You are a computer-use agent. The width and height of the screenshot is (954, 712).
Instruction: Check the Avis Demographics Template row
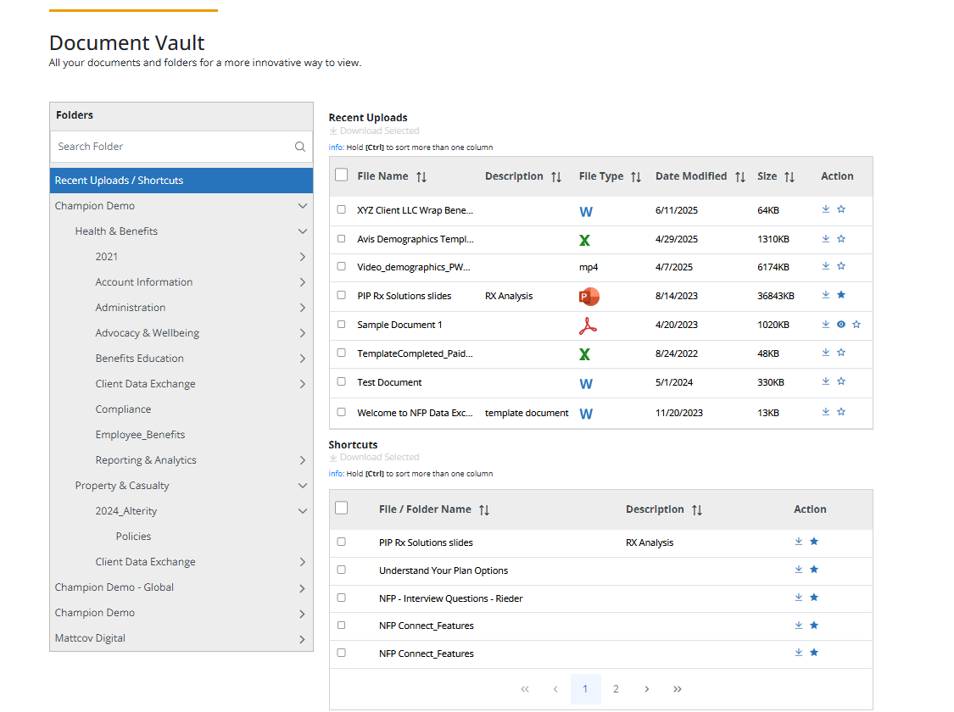(x=342, y=238)
